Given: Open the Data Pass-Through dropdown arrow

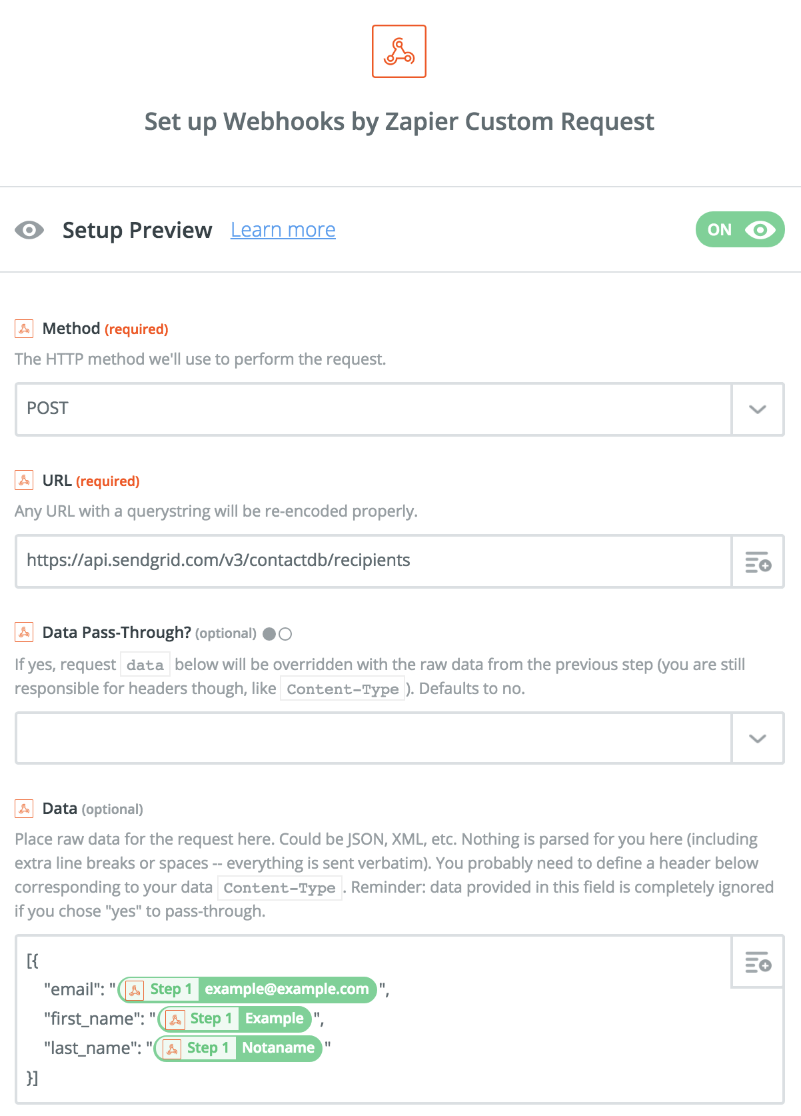Looking at the screenshot, I should point(757,738).
